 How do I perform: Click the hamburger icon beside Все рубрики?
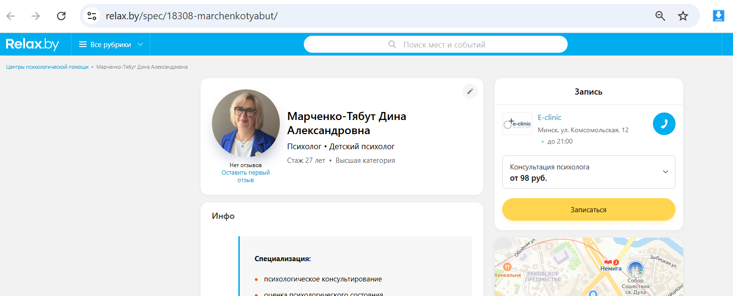(x=83, y=45)
